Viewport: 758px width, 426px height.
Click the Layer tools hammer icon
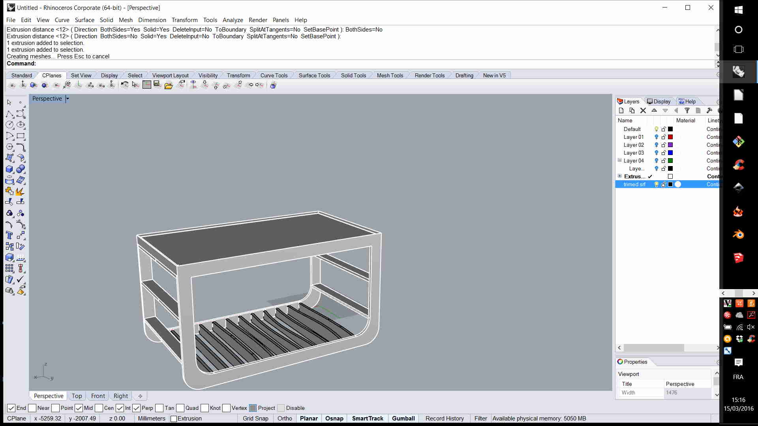(709, 111)
